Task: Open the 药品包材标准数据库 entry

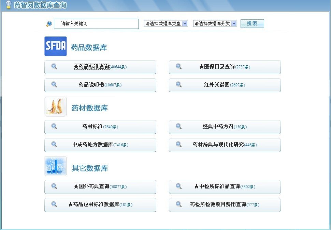Action: coord(100,205)
